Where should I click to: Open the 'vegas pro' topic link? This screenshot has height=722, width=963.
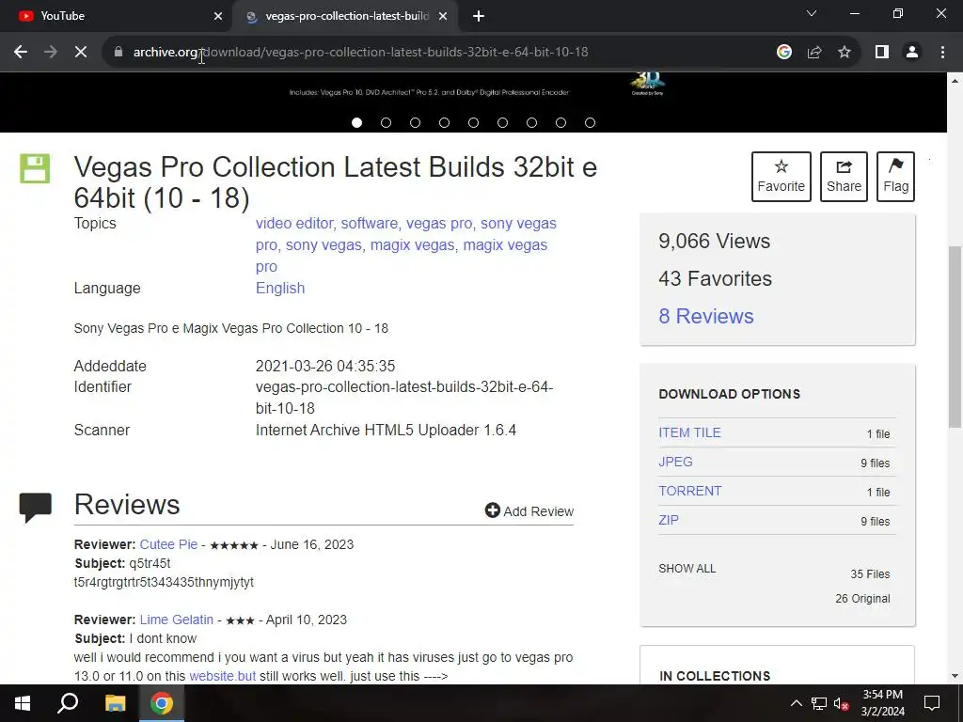coord(440,224)
